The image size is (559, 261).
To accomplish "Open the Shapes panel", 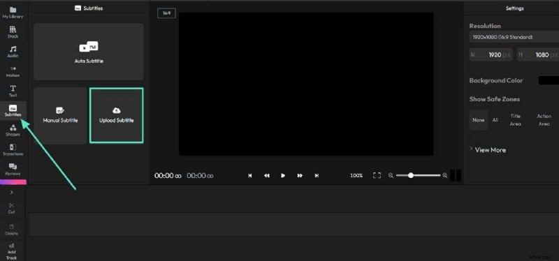I will pos(13,130).
